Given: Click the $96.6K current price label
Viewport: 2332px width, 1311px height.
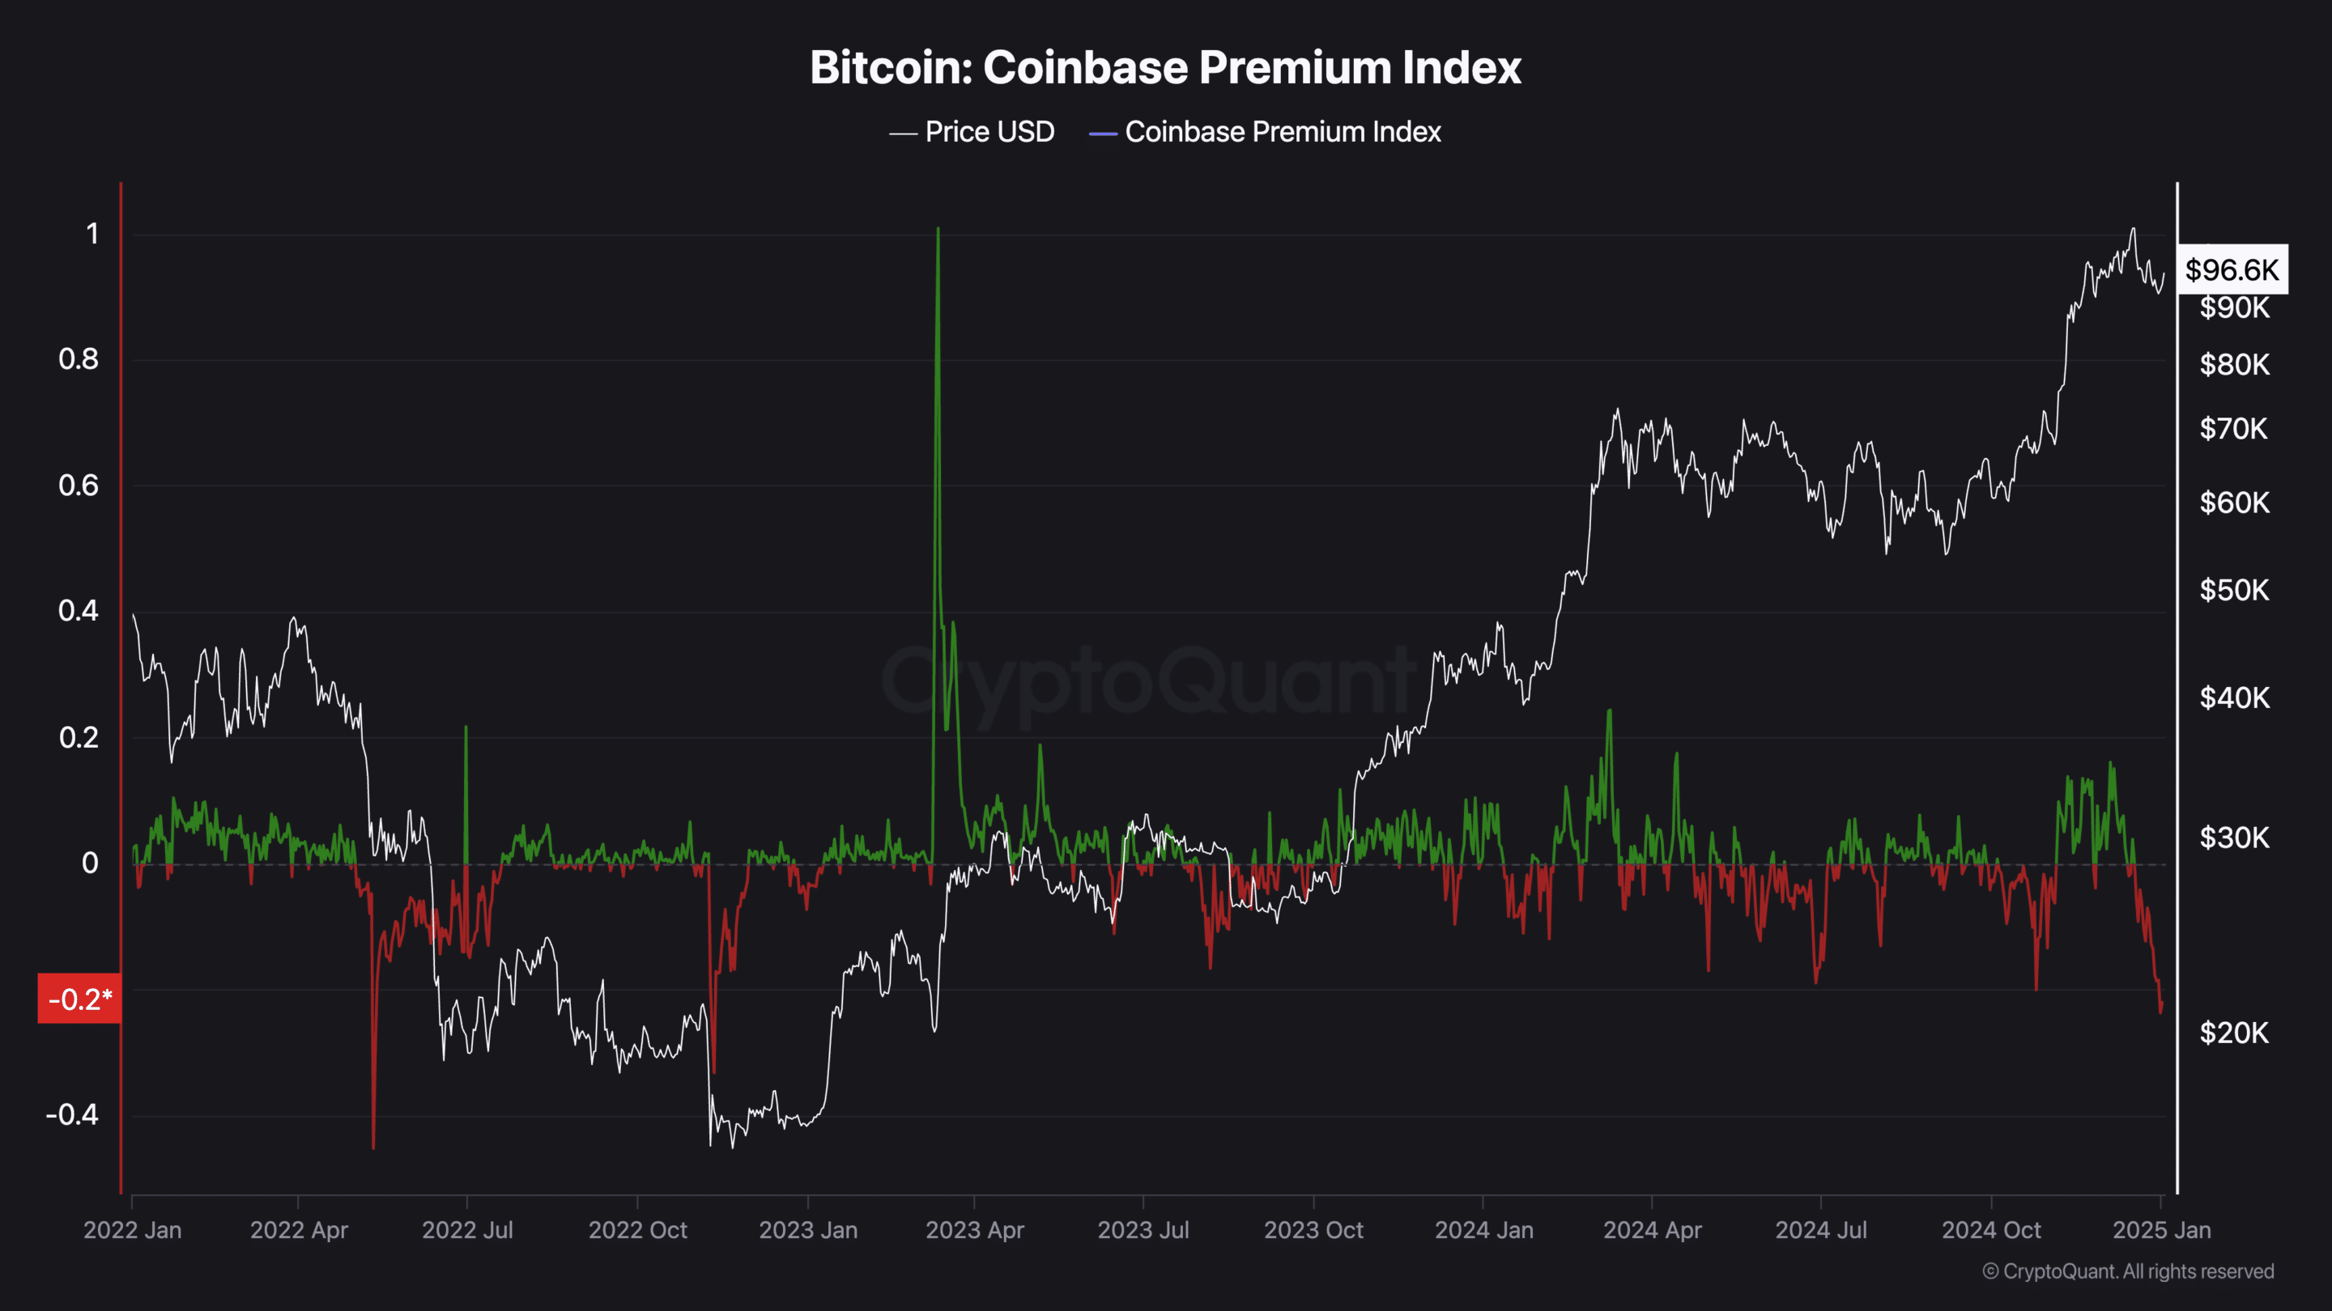Looking at the screenshot, I should 2232,269.
